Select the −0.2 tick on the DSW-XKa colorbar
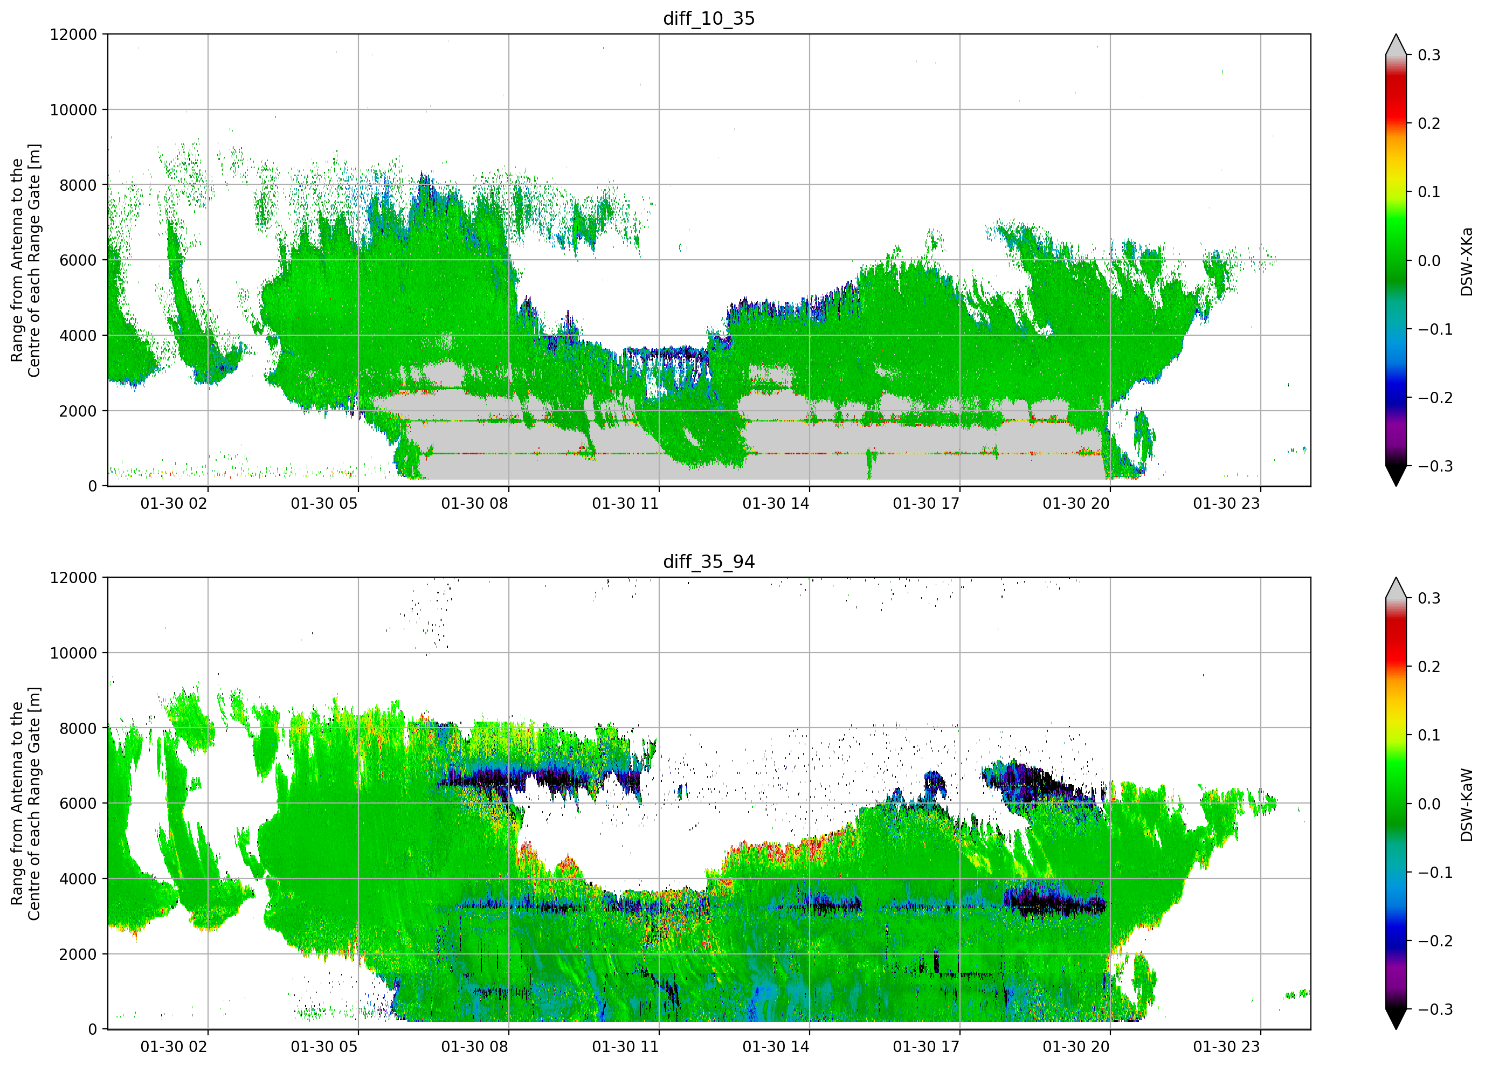The image size is (1485, 1066). point(1435,398)
